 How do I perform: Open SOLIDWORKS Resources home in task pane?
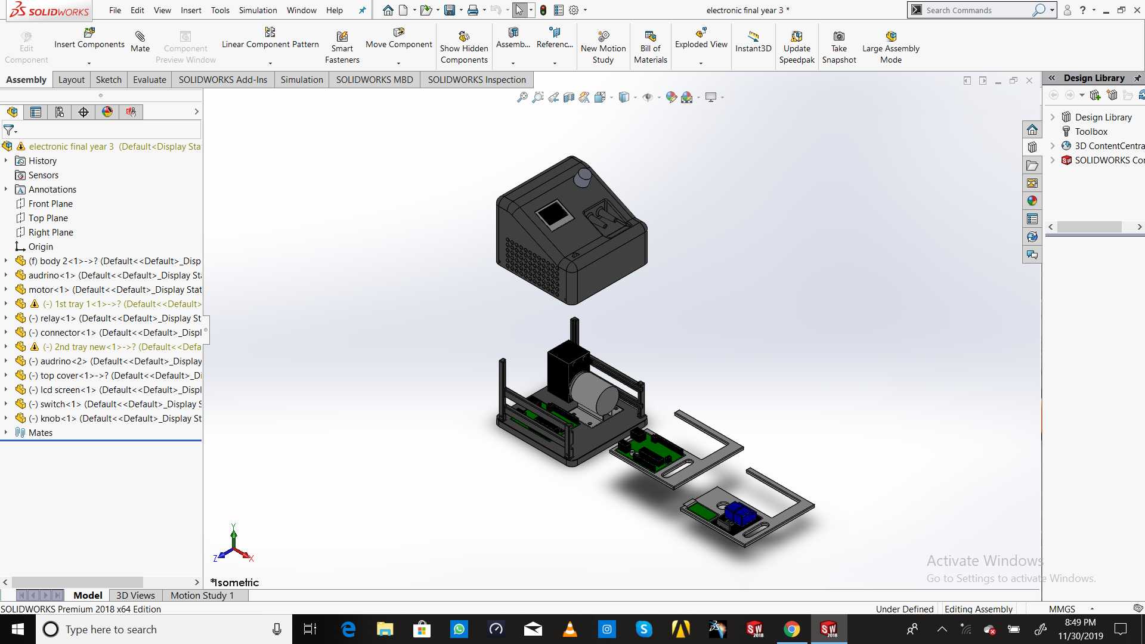click(1032, 129)
